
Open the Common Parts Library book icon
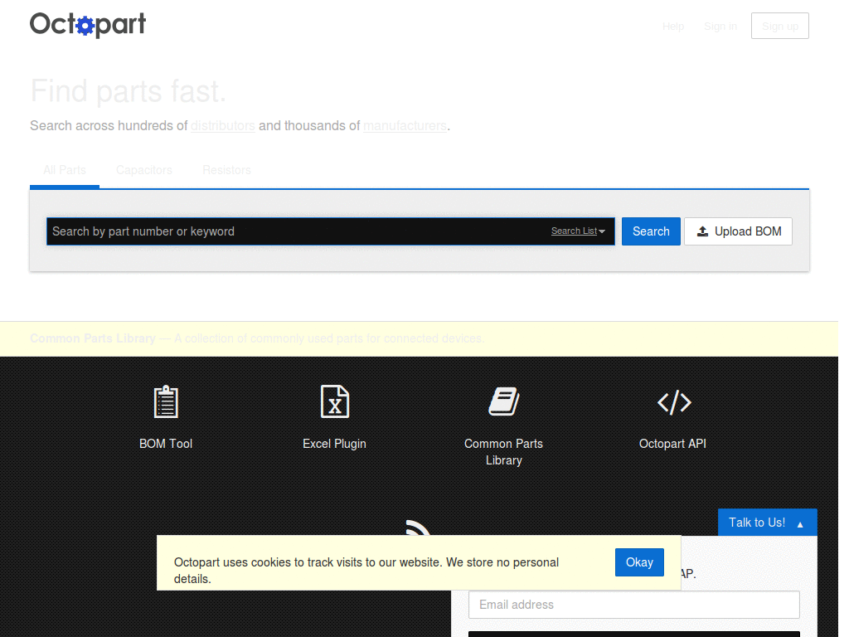tap(503, 401)
